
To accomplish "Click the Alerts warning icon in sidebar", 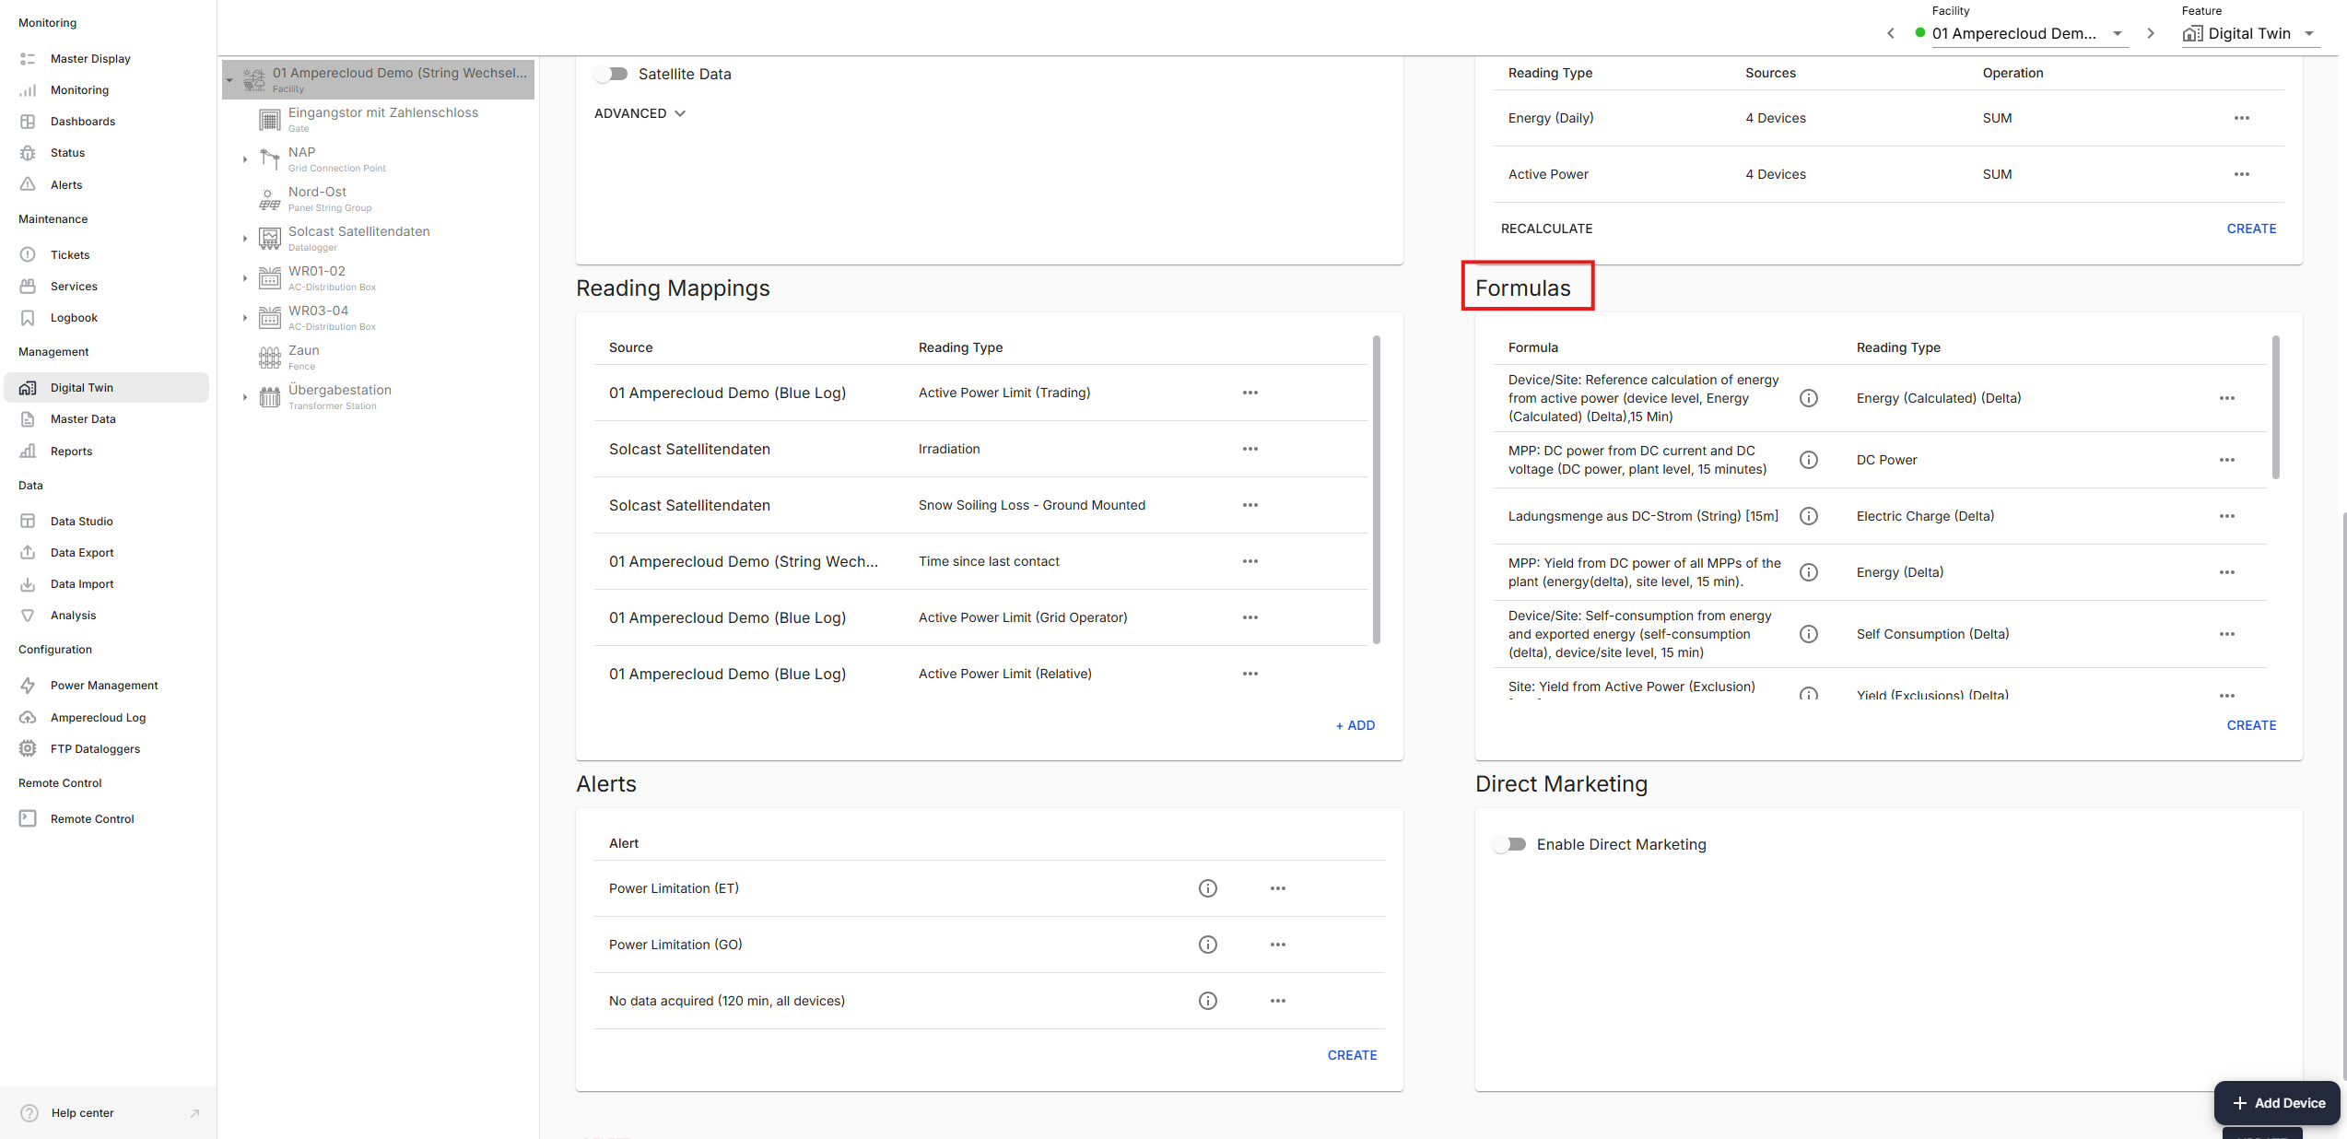I will coord(28,184).
